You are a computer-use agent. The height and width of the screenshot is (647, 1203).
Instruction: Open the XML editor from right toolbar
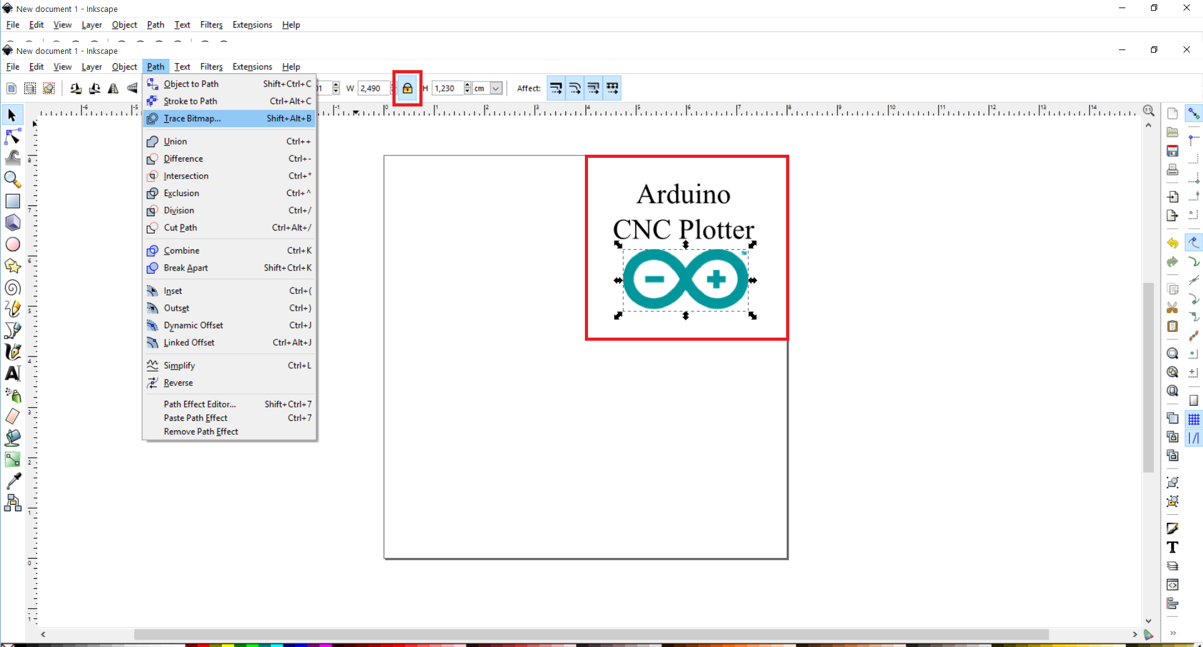(1172, 584)
